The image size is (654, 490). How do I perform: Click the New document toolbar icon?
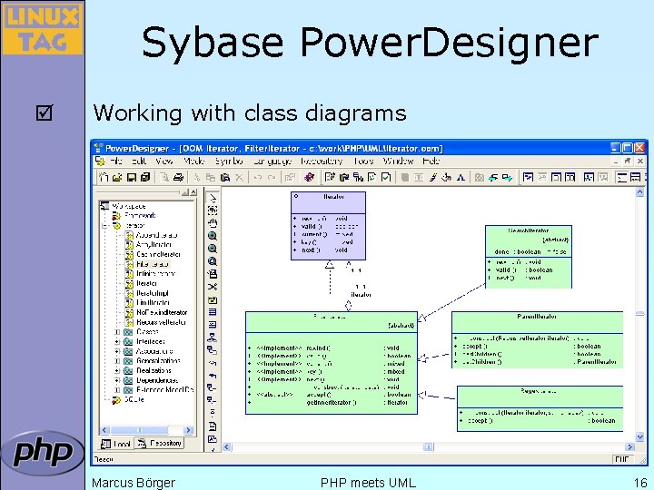coord(104,178)
